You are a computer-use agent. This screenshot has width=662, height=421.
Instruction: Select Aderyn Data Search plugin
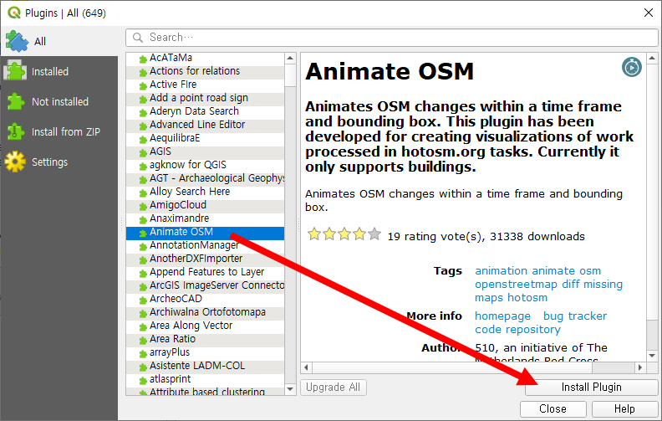point(205,111)
